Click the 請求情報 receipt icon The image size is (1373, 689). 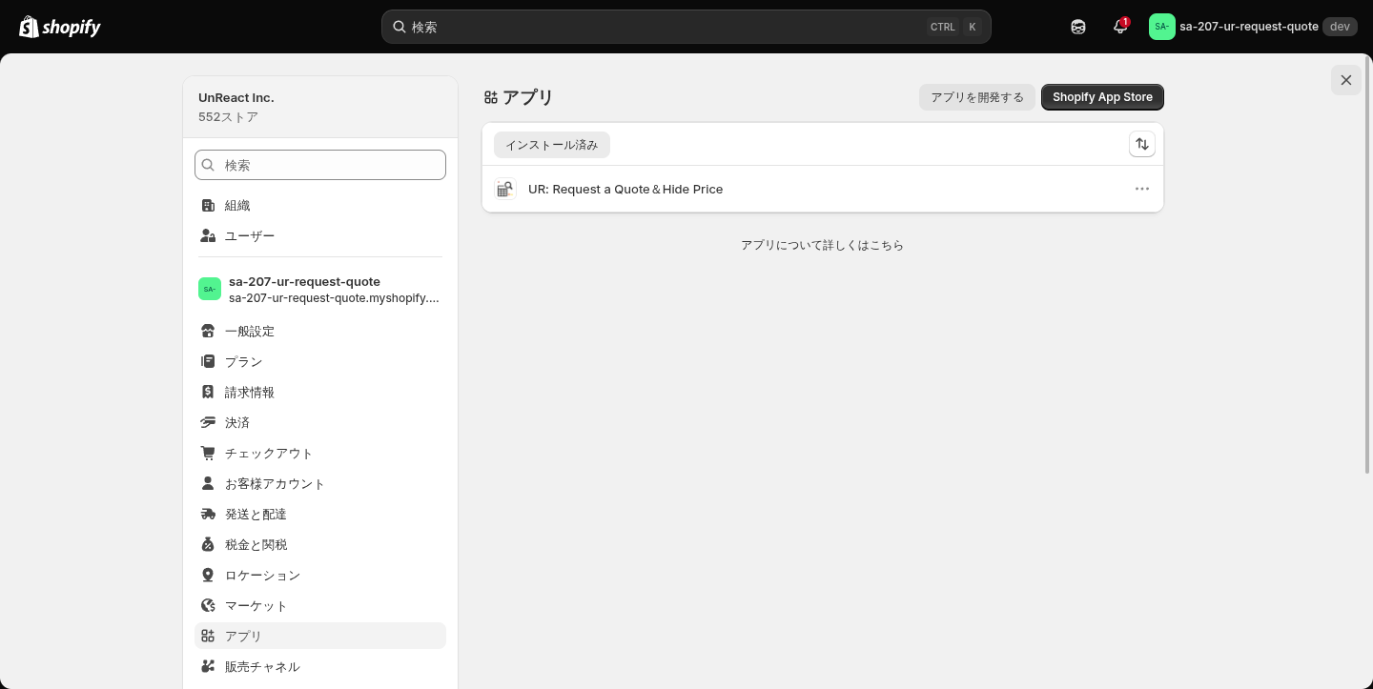208,392
